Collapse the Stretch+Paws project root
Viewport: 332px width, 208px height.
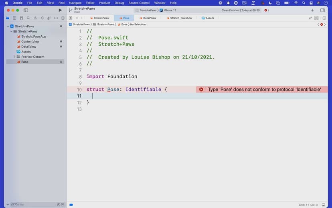[8, 26]
